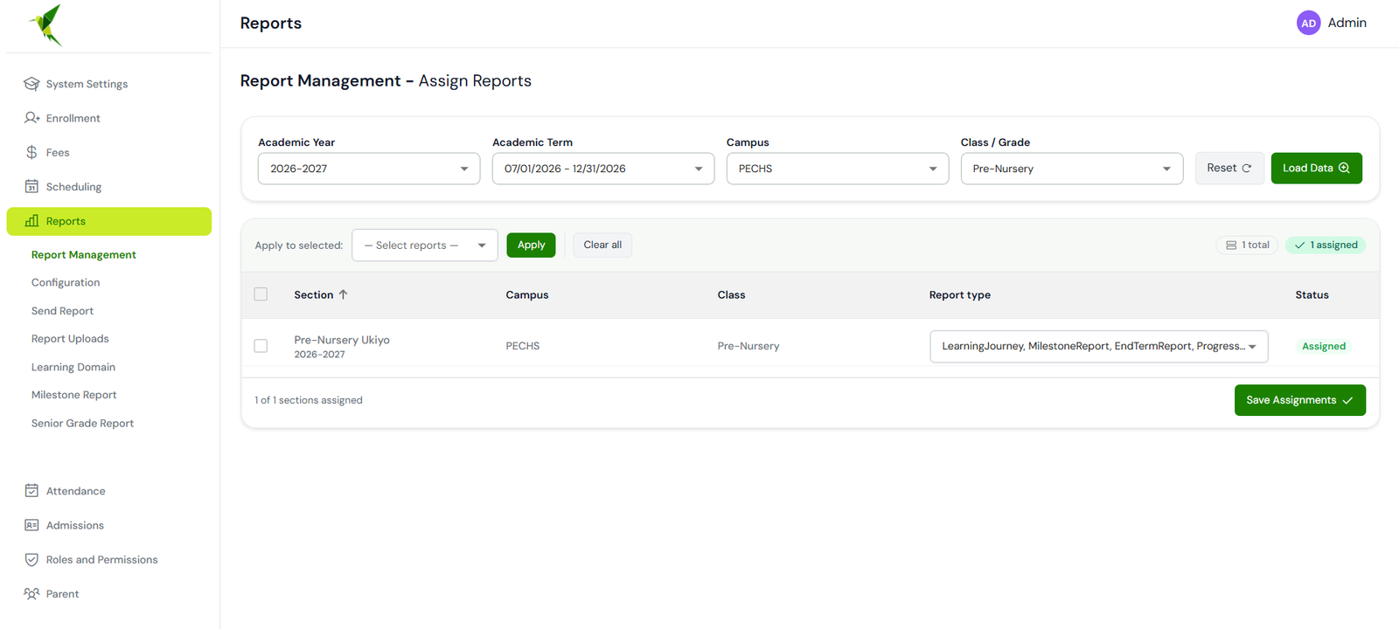Click the check icon in the 1 assigned badge

(x=1299, y=245)
